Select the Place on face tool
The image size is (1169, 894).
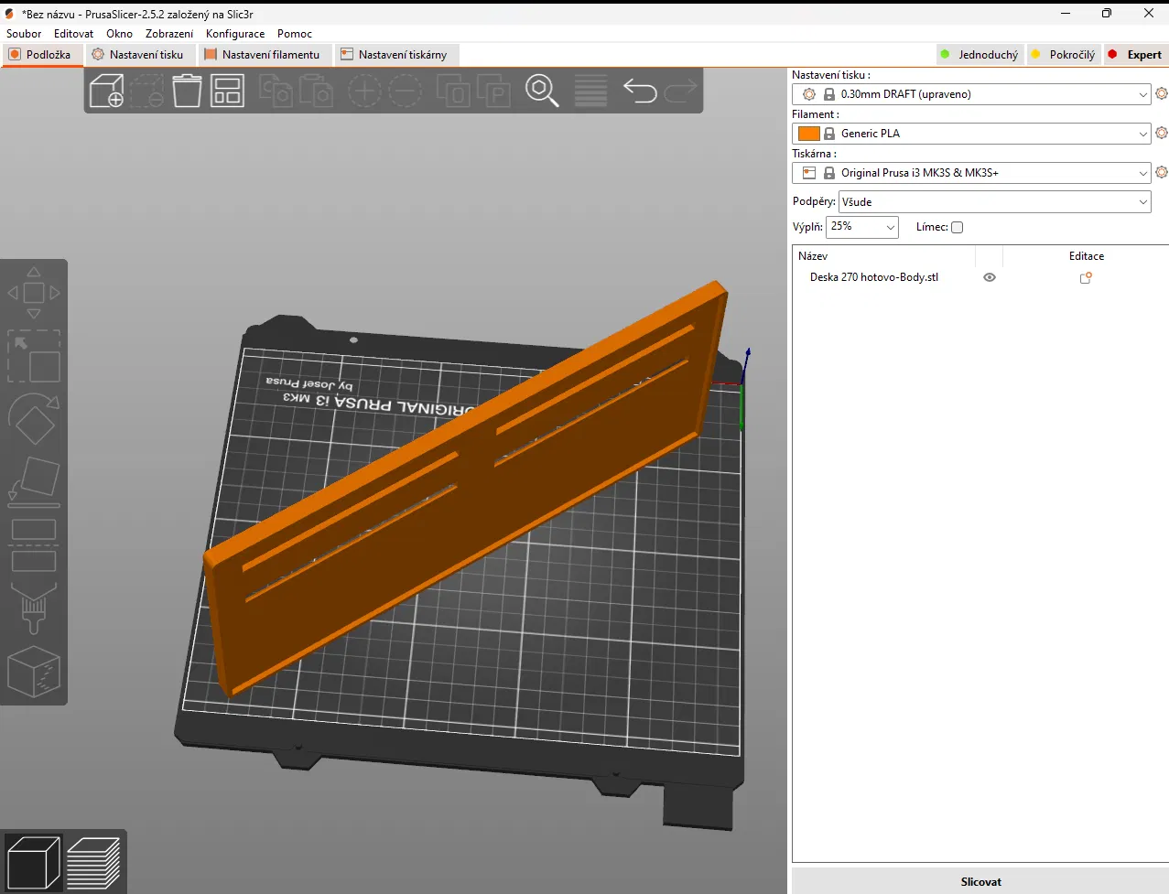(34, 481)
